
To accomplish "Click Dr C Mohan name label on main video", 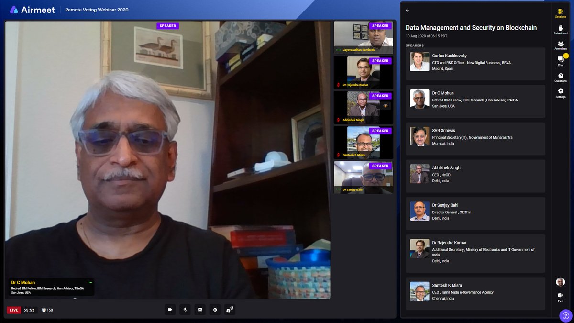I will [x=23, y=282].
